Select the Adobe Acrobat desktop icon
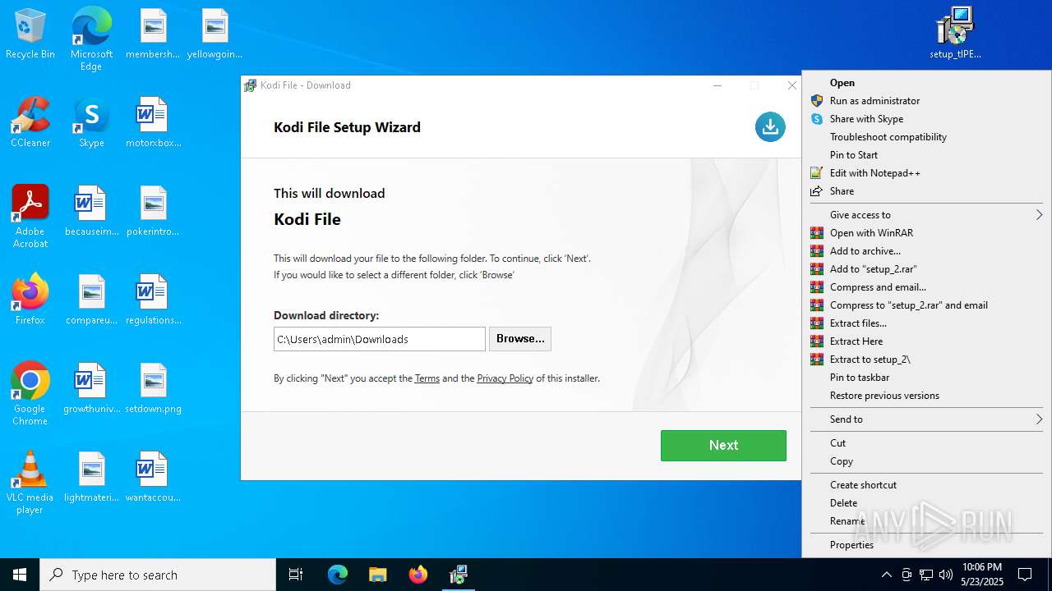This screenshot has width=1052, height=591. 30,216
